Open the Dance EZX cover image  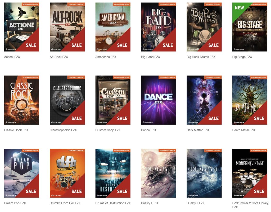159,100
